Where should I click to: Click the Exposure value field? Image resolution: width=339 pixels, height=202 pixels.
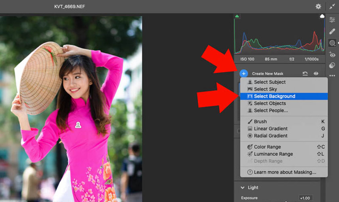point(306,198)
